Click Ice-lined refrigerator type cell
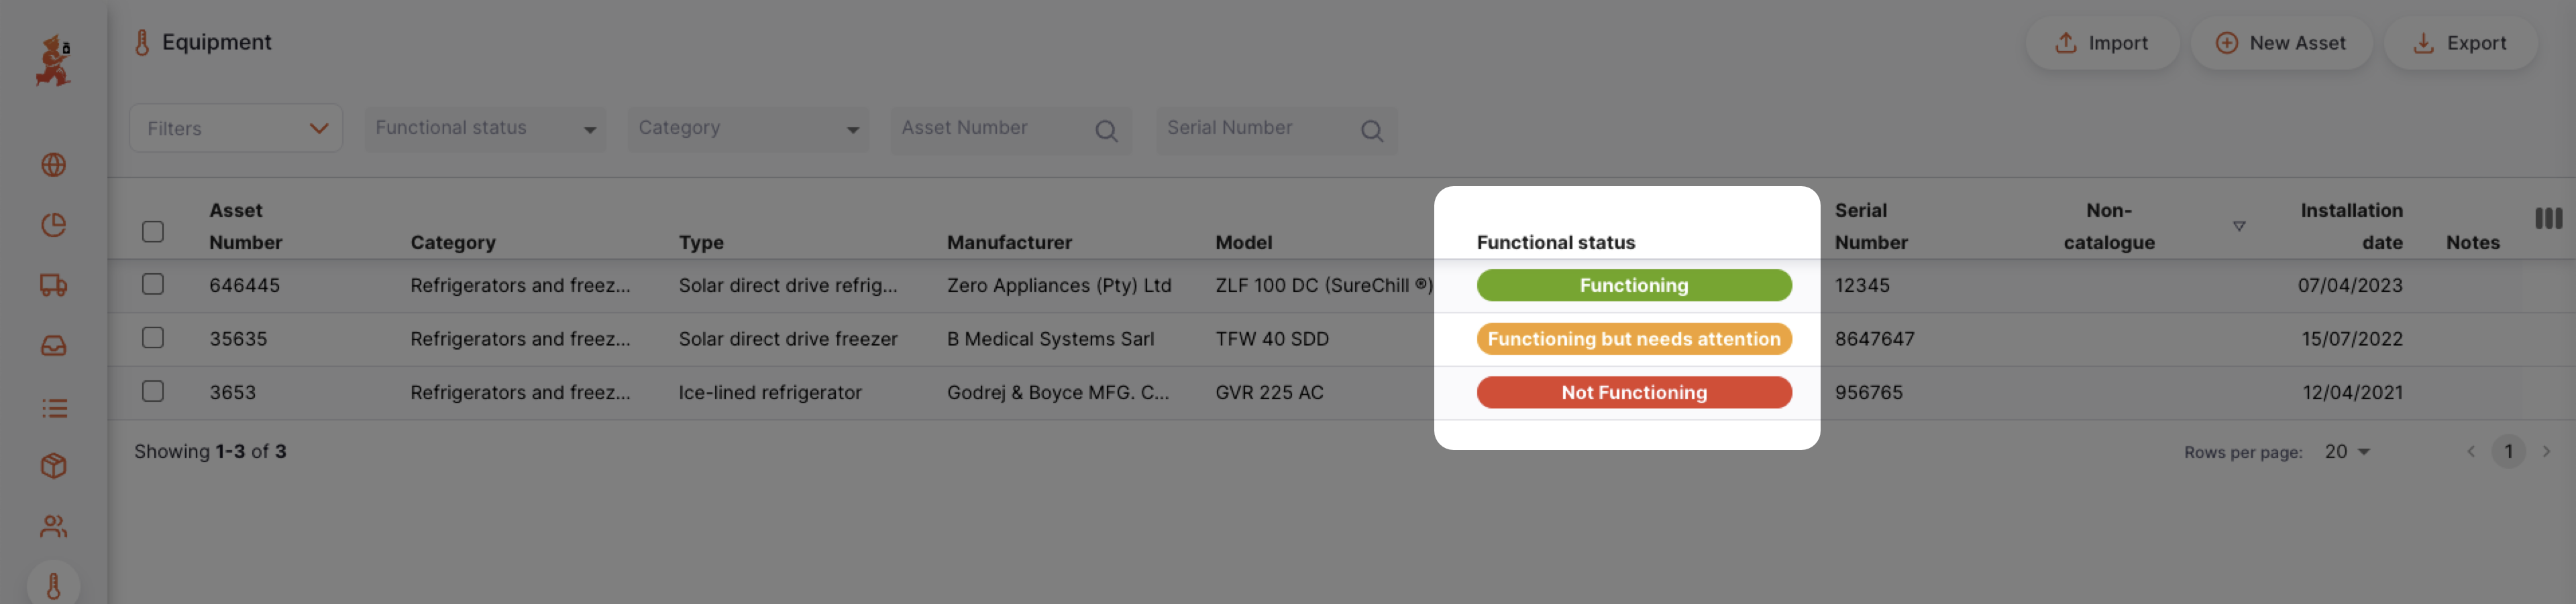 (x=770, y=393)
